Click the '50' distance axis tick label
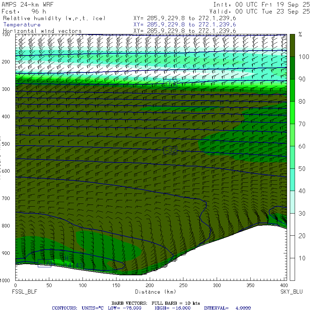This screenshot has width=312, height=312. pyautogui.click(x=49, y=285)
